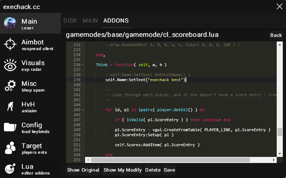Click the Main profile avatar icon
Viewport: 286px width, 178px height.
pos(10,24)
